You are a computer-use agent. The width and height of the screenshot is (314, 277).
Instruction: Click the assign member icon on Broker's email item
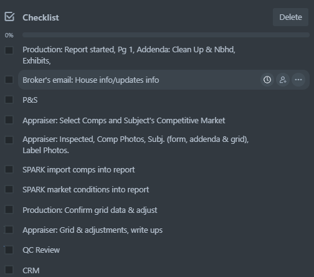pos(283,80)
